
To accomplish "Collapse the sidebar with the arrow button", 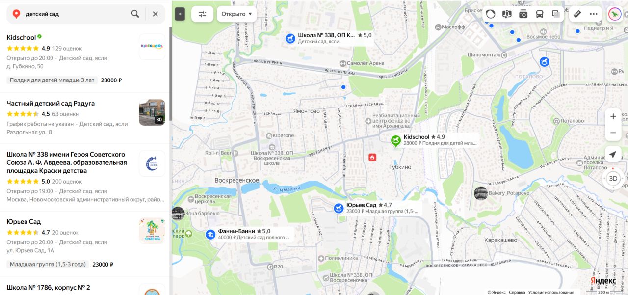I will click(180, 14).
